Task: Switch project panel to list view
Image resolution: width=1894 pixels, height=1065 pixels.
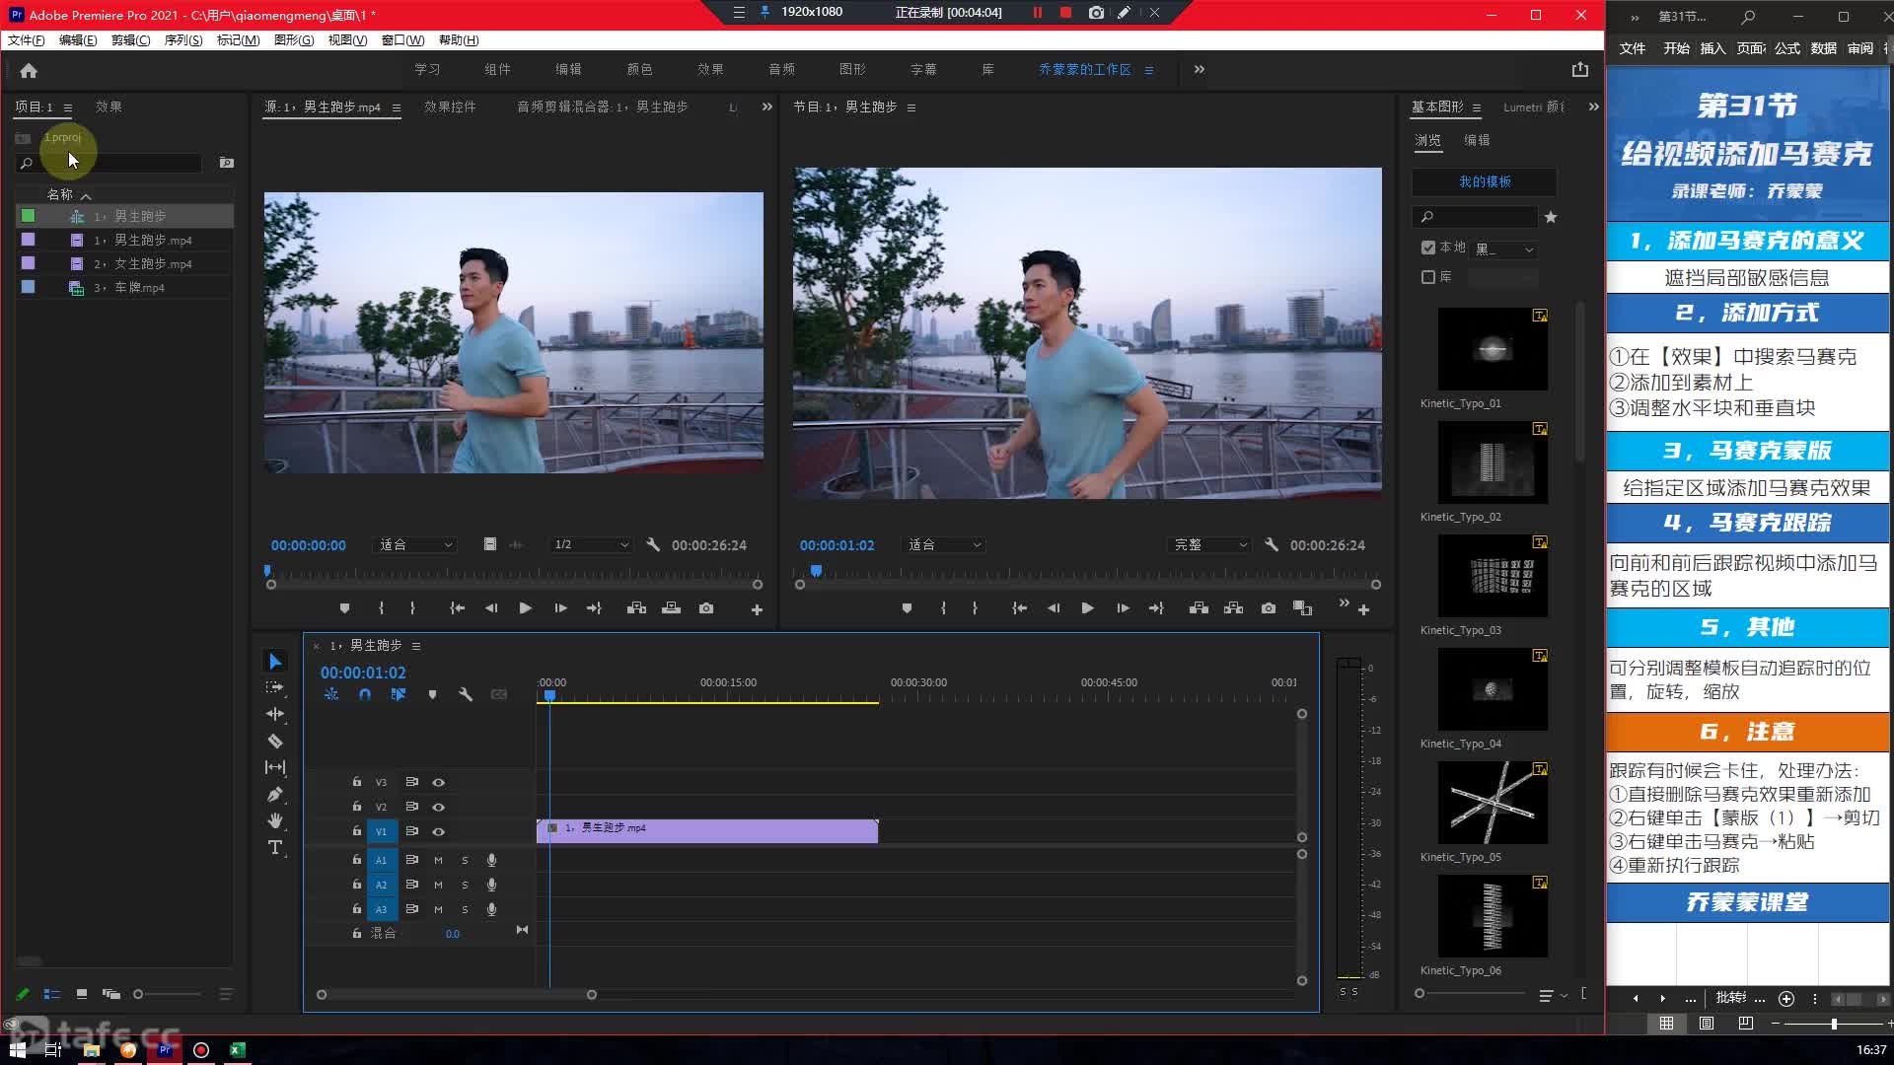Action: coord(52,994)
